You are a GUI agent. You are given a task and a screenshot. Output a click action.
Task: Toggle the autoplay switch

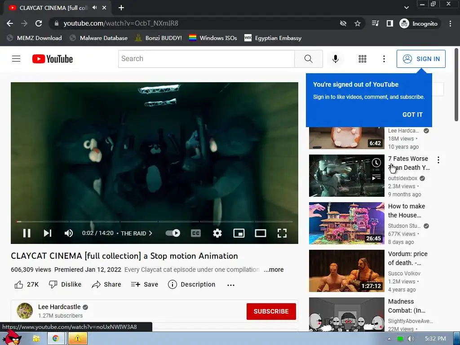coord(173,233)
